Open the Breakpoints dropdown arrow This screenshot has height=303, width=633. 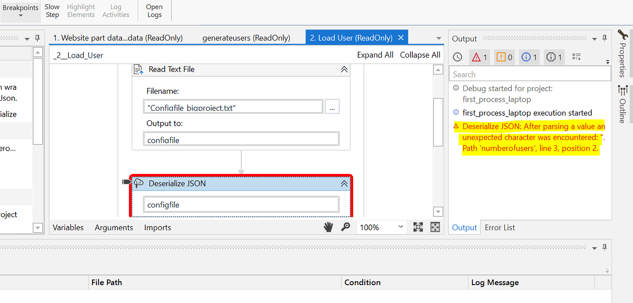point(21,16)
